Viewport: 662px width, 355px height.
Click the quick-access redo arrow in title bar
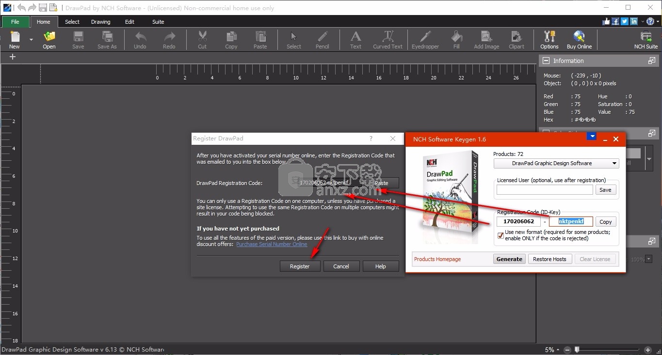32,8
